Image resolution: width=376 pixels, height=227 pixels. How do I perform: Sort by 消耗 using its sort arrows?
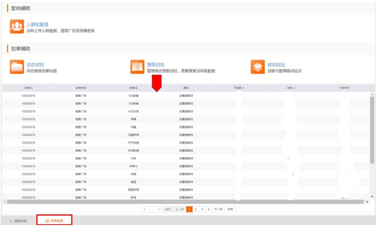295,88
